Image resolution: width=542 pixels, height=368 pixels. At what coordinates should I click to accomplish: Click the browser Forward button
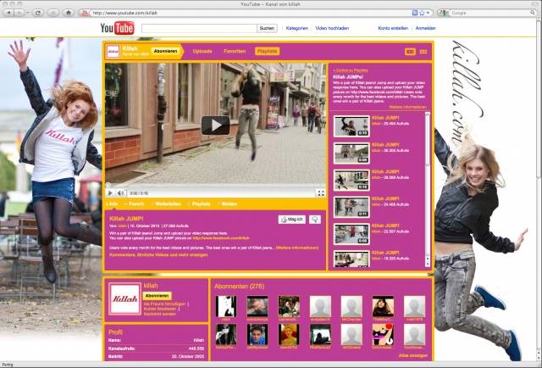pyautogui.click(x=19, y=13)
